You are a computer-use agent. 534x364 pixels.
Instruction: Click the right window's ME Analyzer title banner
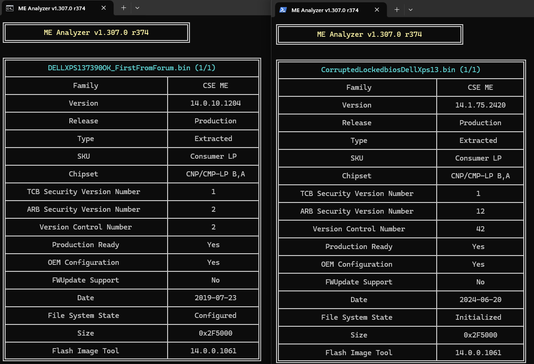369,34
